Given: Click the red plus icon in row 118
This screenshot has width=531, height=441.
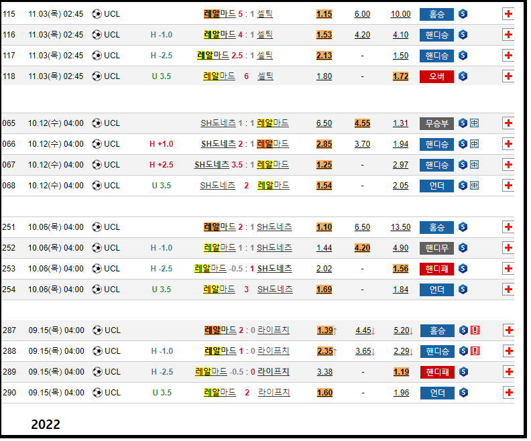Looking at the screenshot, I should [x=508, y=76].
